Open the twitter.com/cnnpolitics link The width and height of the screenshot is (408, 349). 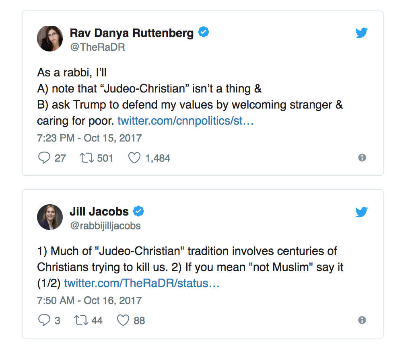[x=185, y=121]
